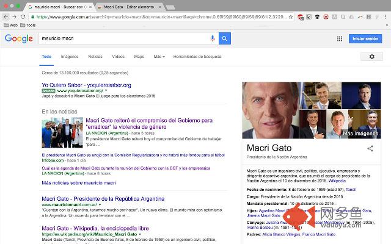
Task: Switch to the Macri Gato Editar elemento tab
Action: [x=129, y=7]
